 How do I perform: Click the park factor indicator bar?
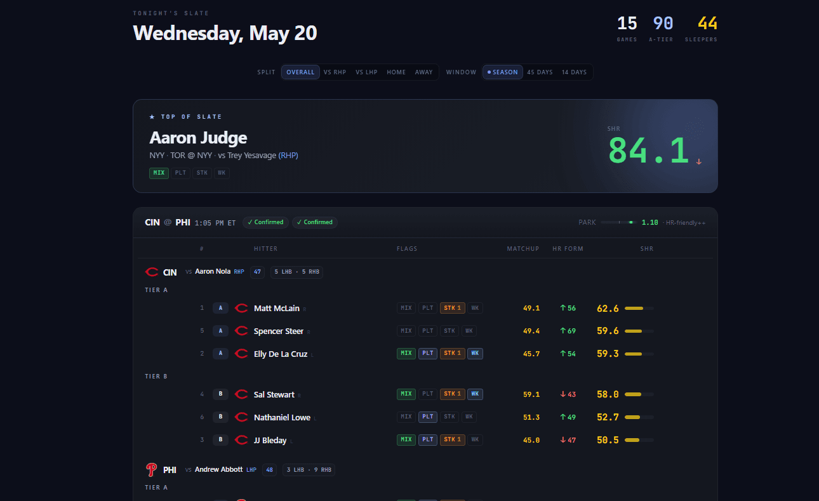[x=618, y=222]
